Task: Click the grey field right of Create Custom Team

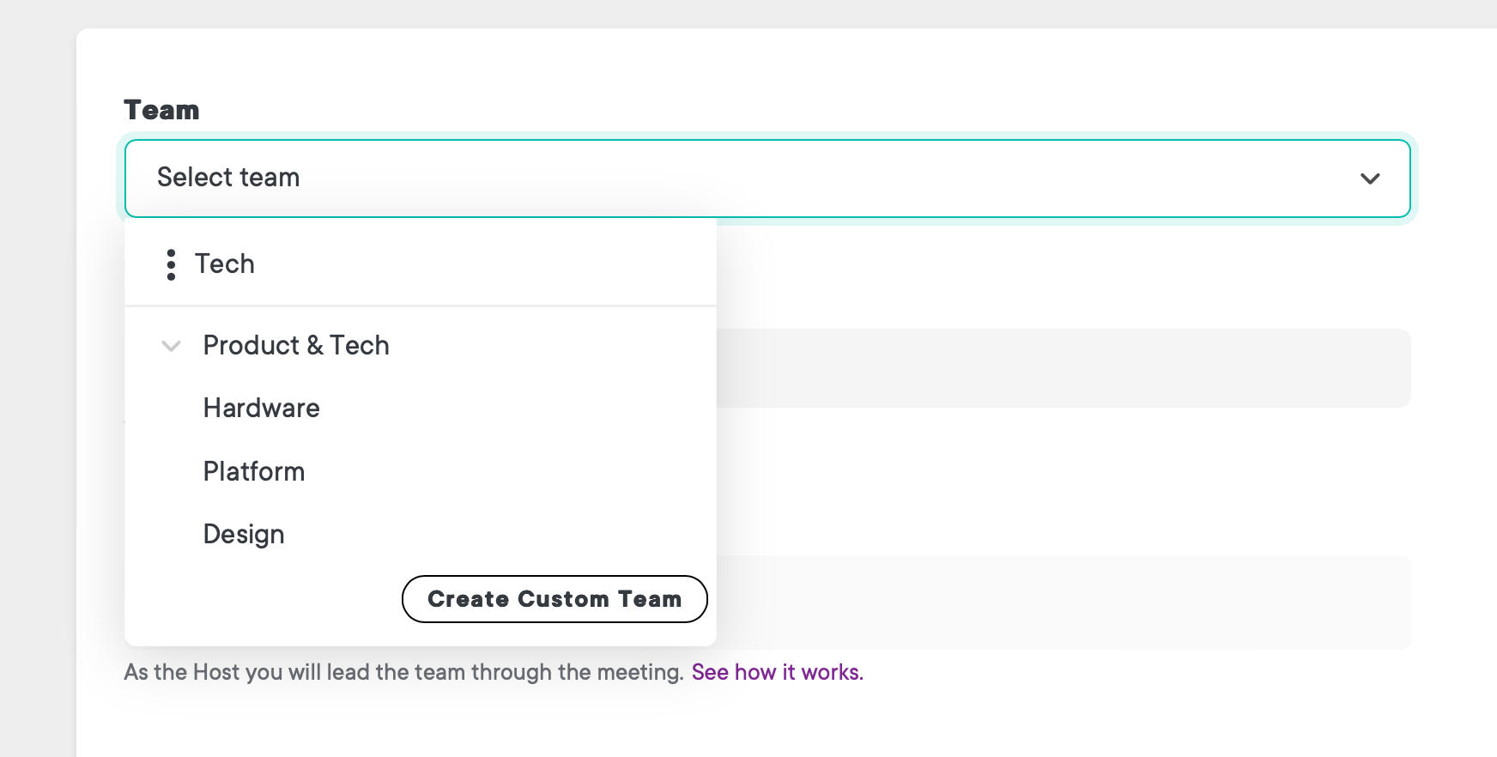Action: coord(1064,603)
